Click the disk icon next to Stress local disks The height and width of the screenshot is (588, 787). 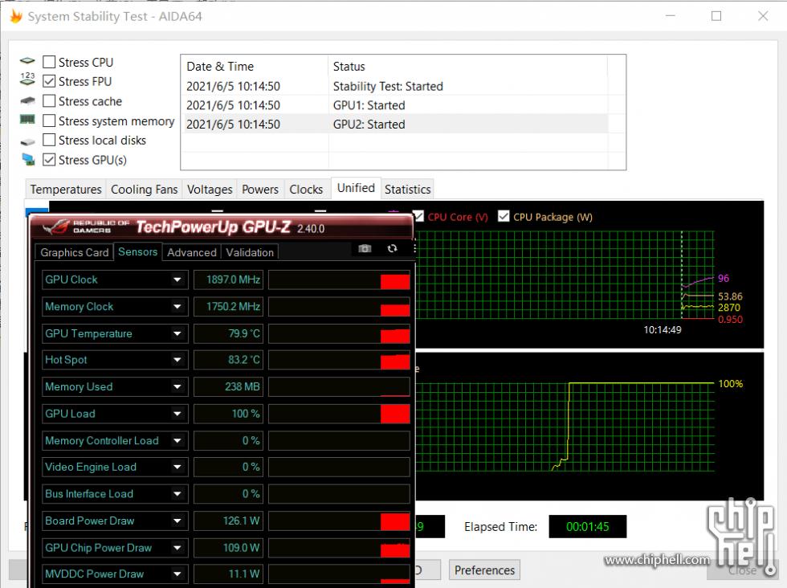(x=27, y=140)
